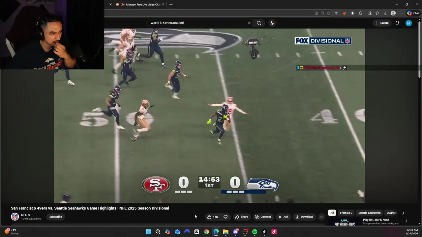Open the Play UFL on PC Now ad
The width and height of the screenshot is (422, 237).
(376, 220)
